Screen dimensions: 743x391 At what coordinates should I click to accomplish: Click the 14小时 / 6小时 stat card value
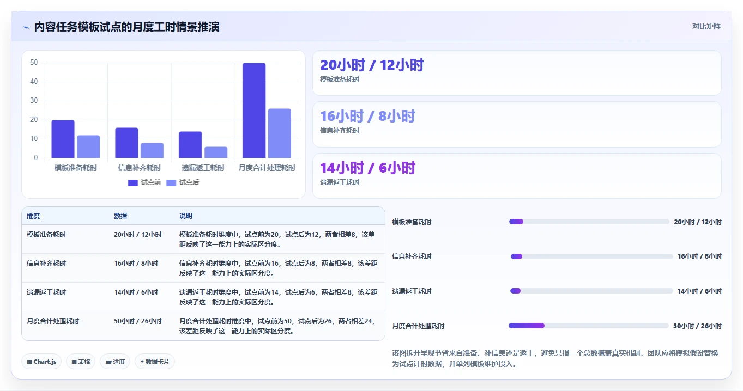[x=367, y=168]
